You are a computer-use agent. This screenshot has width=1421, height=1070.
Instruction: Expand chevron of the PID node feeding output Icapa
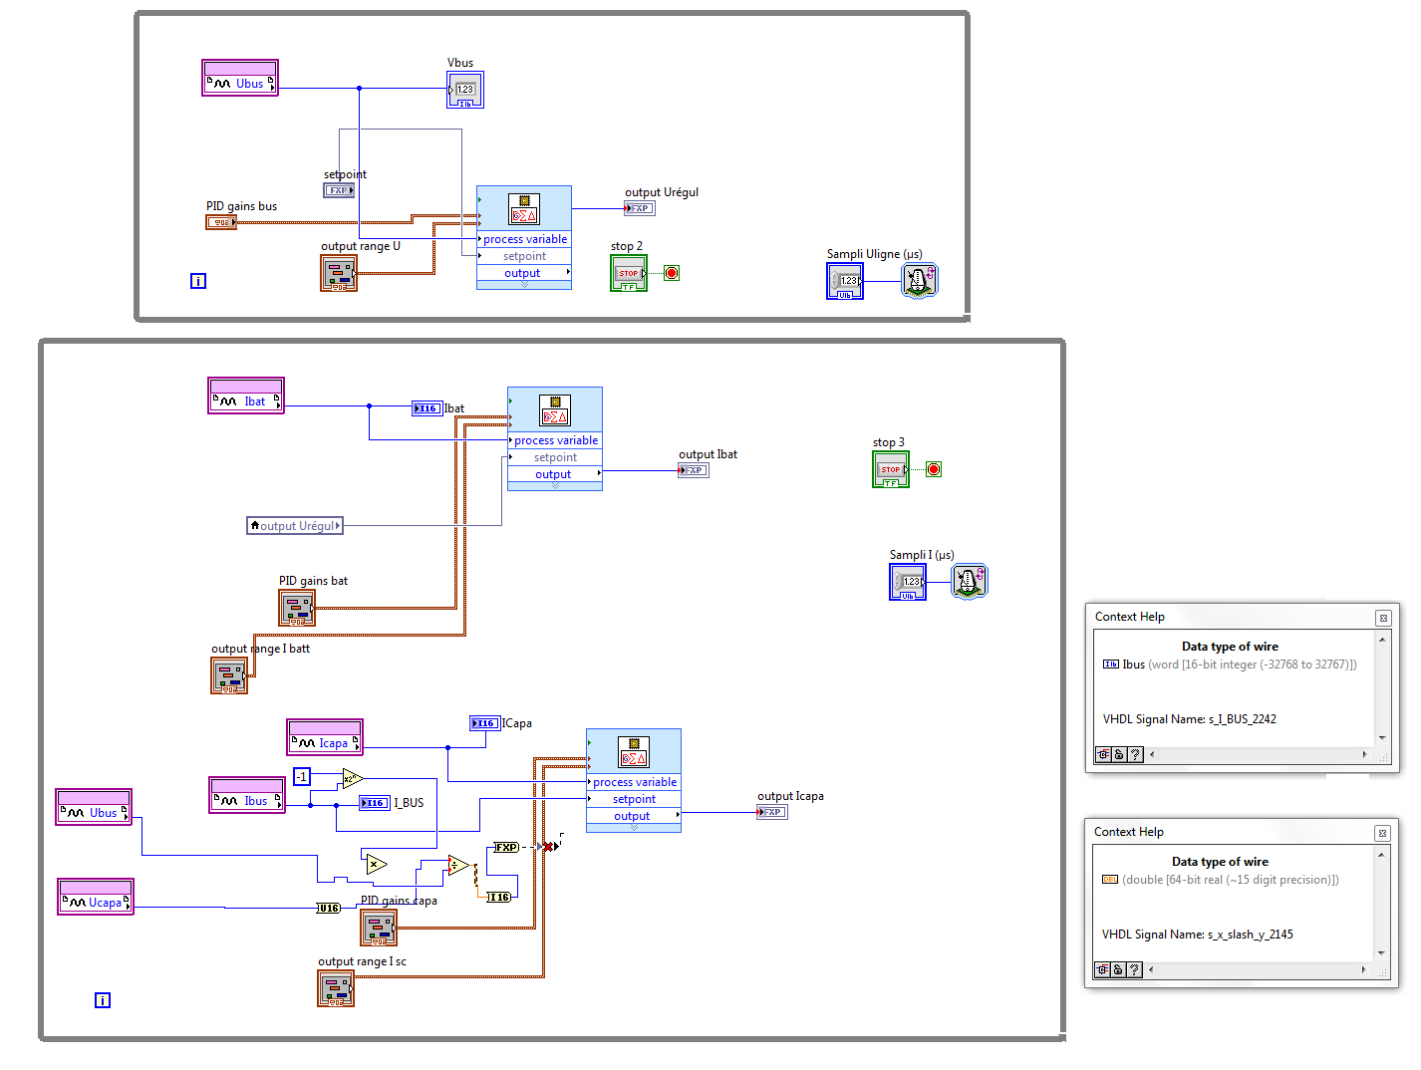point(634,828)
